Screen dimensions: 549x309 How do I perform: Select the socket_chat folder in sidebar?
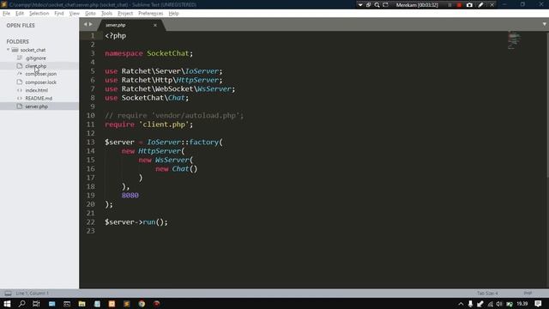(x=33, y=50)
